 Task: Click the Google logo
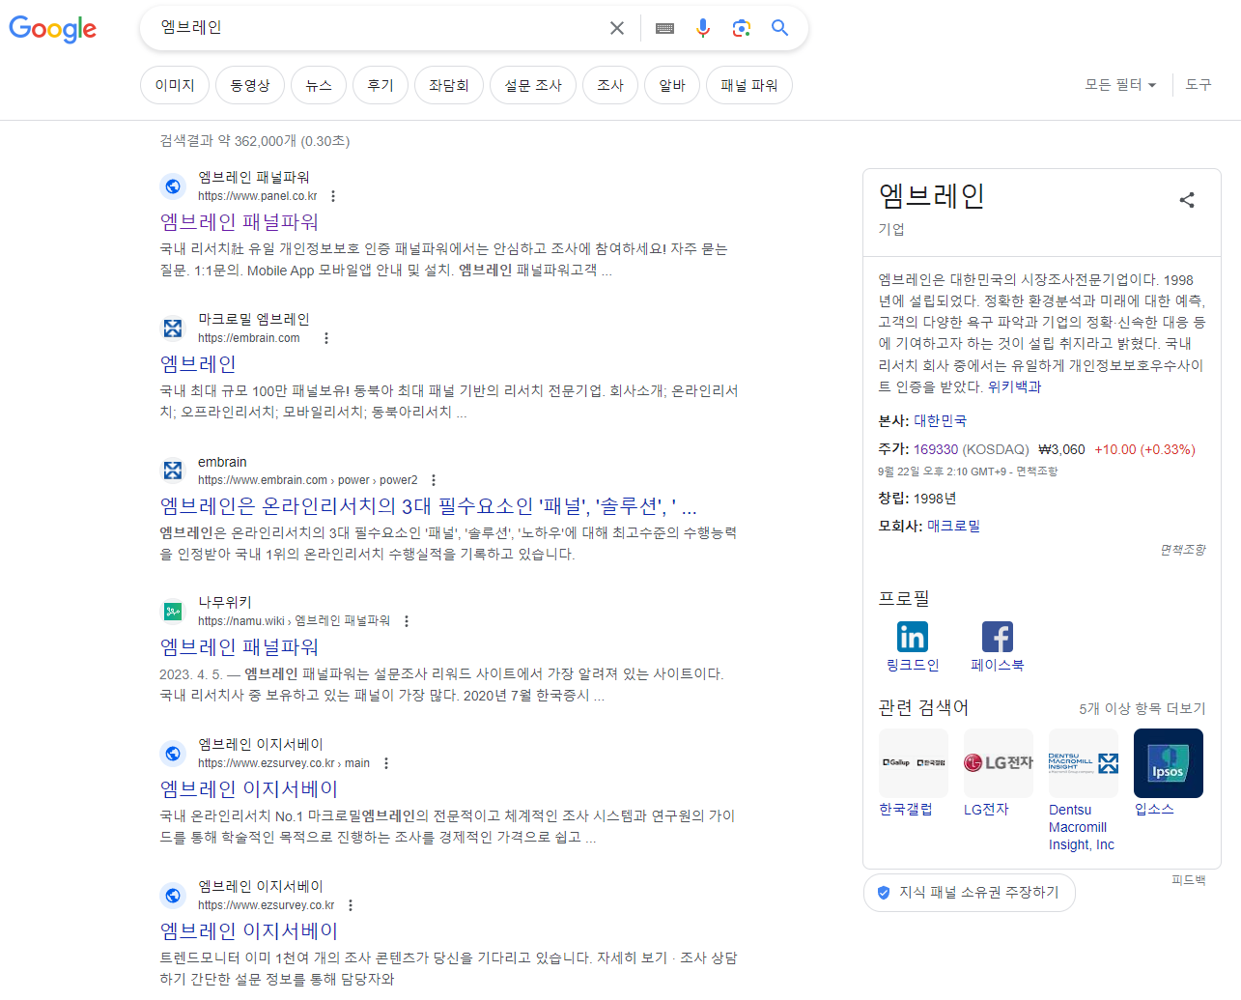point(53,29)
